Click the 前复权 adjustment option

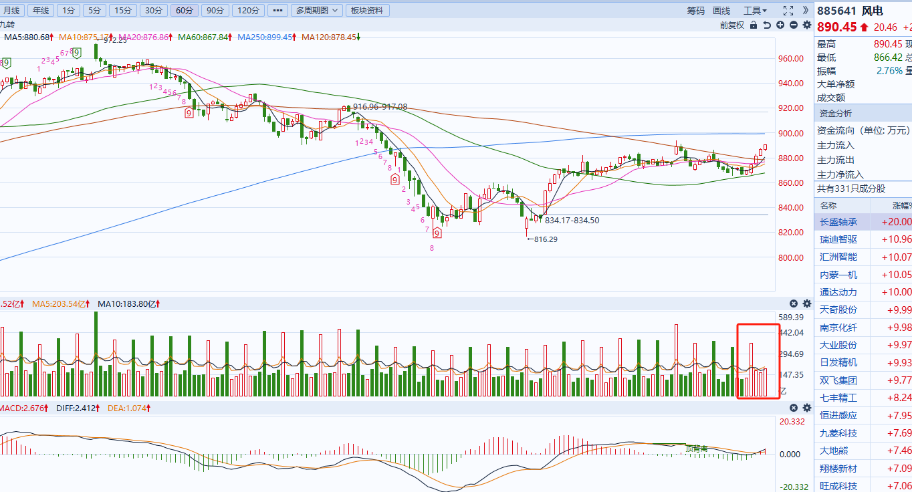click(x=731, y=25)
